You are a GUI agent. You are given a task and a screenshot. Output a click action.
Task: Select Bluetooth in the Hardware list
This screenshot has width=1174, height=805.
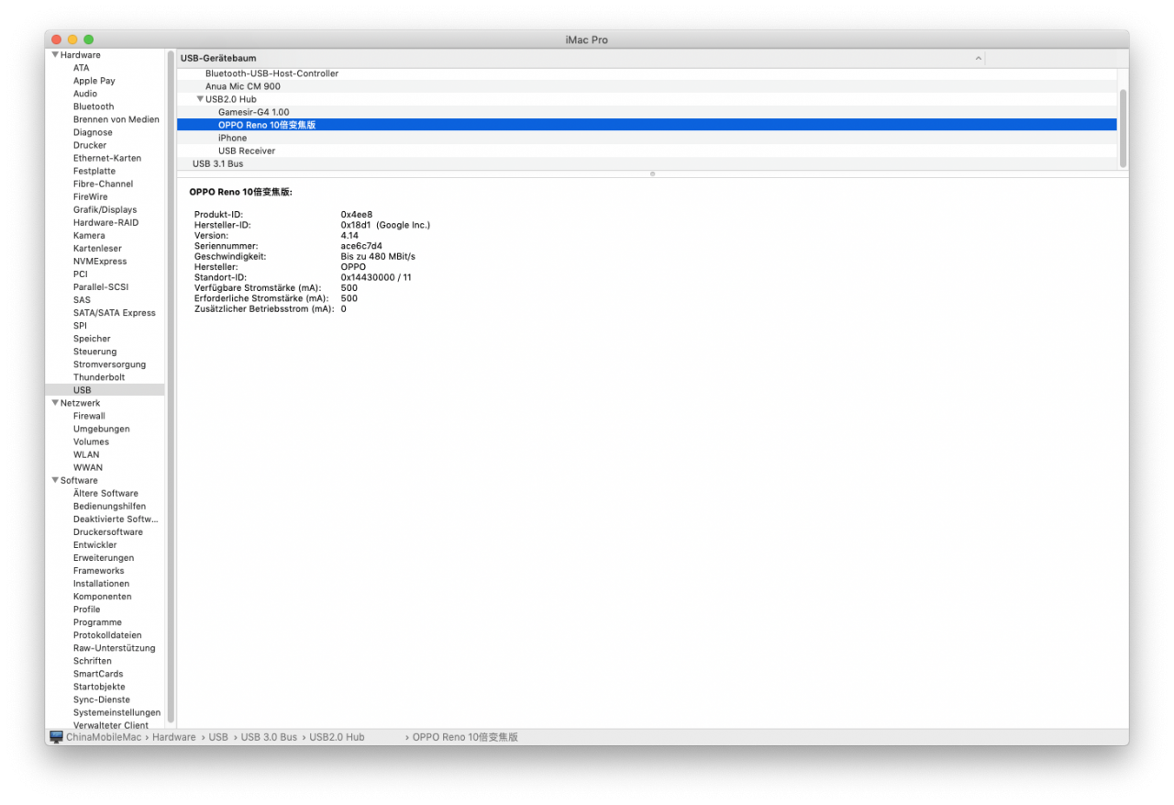click(x=94, y=106)
